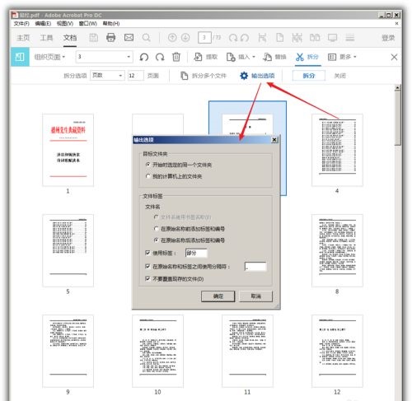Click the Extract (提取) tool
Viewport: 412px width, 401px height.
tap(205, 57)
